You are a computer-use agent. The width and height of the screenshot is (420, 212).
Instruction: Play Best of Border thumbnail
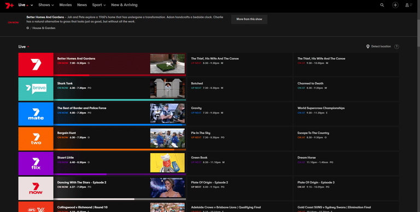(x=167, y=113)
